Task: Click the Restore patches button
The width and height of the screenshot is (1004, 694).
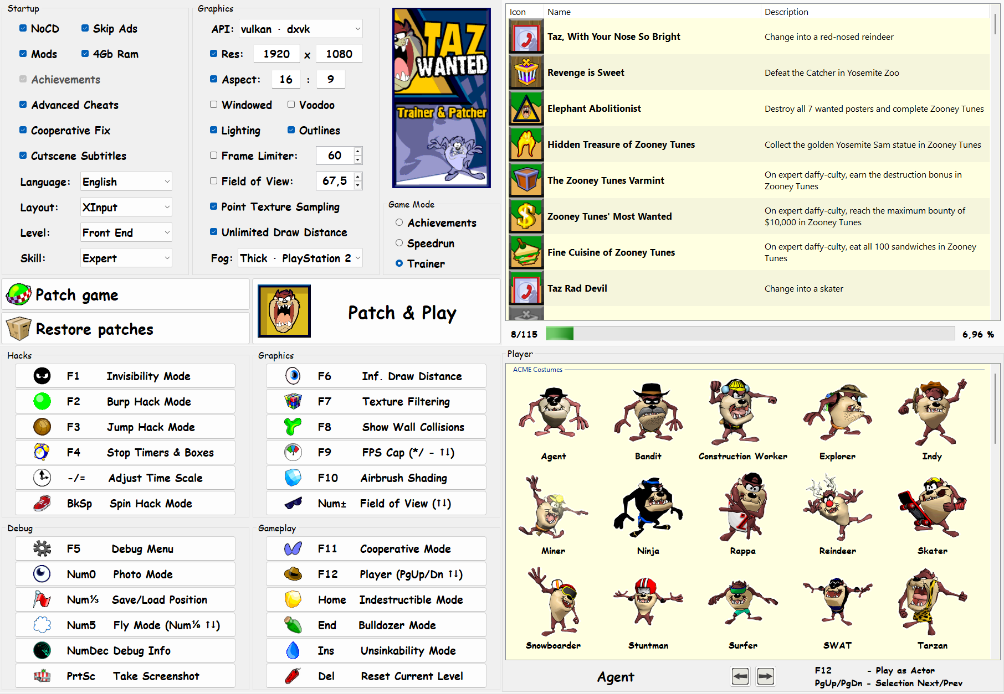Action: tap(126, 329)
